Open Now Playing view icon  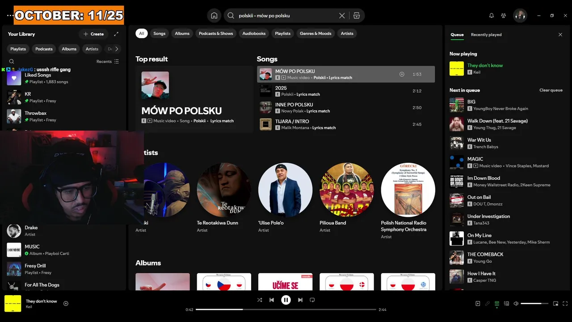pyautogui.click(x=478, y=304)
